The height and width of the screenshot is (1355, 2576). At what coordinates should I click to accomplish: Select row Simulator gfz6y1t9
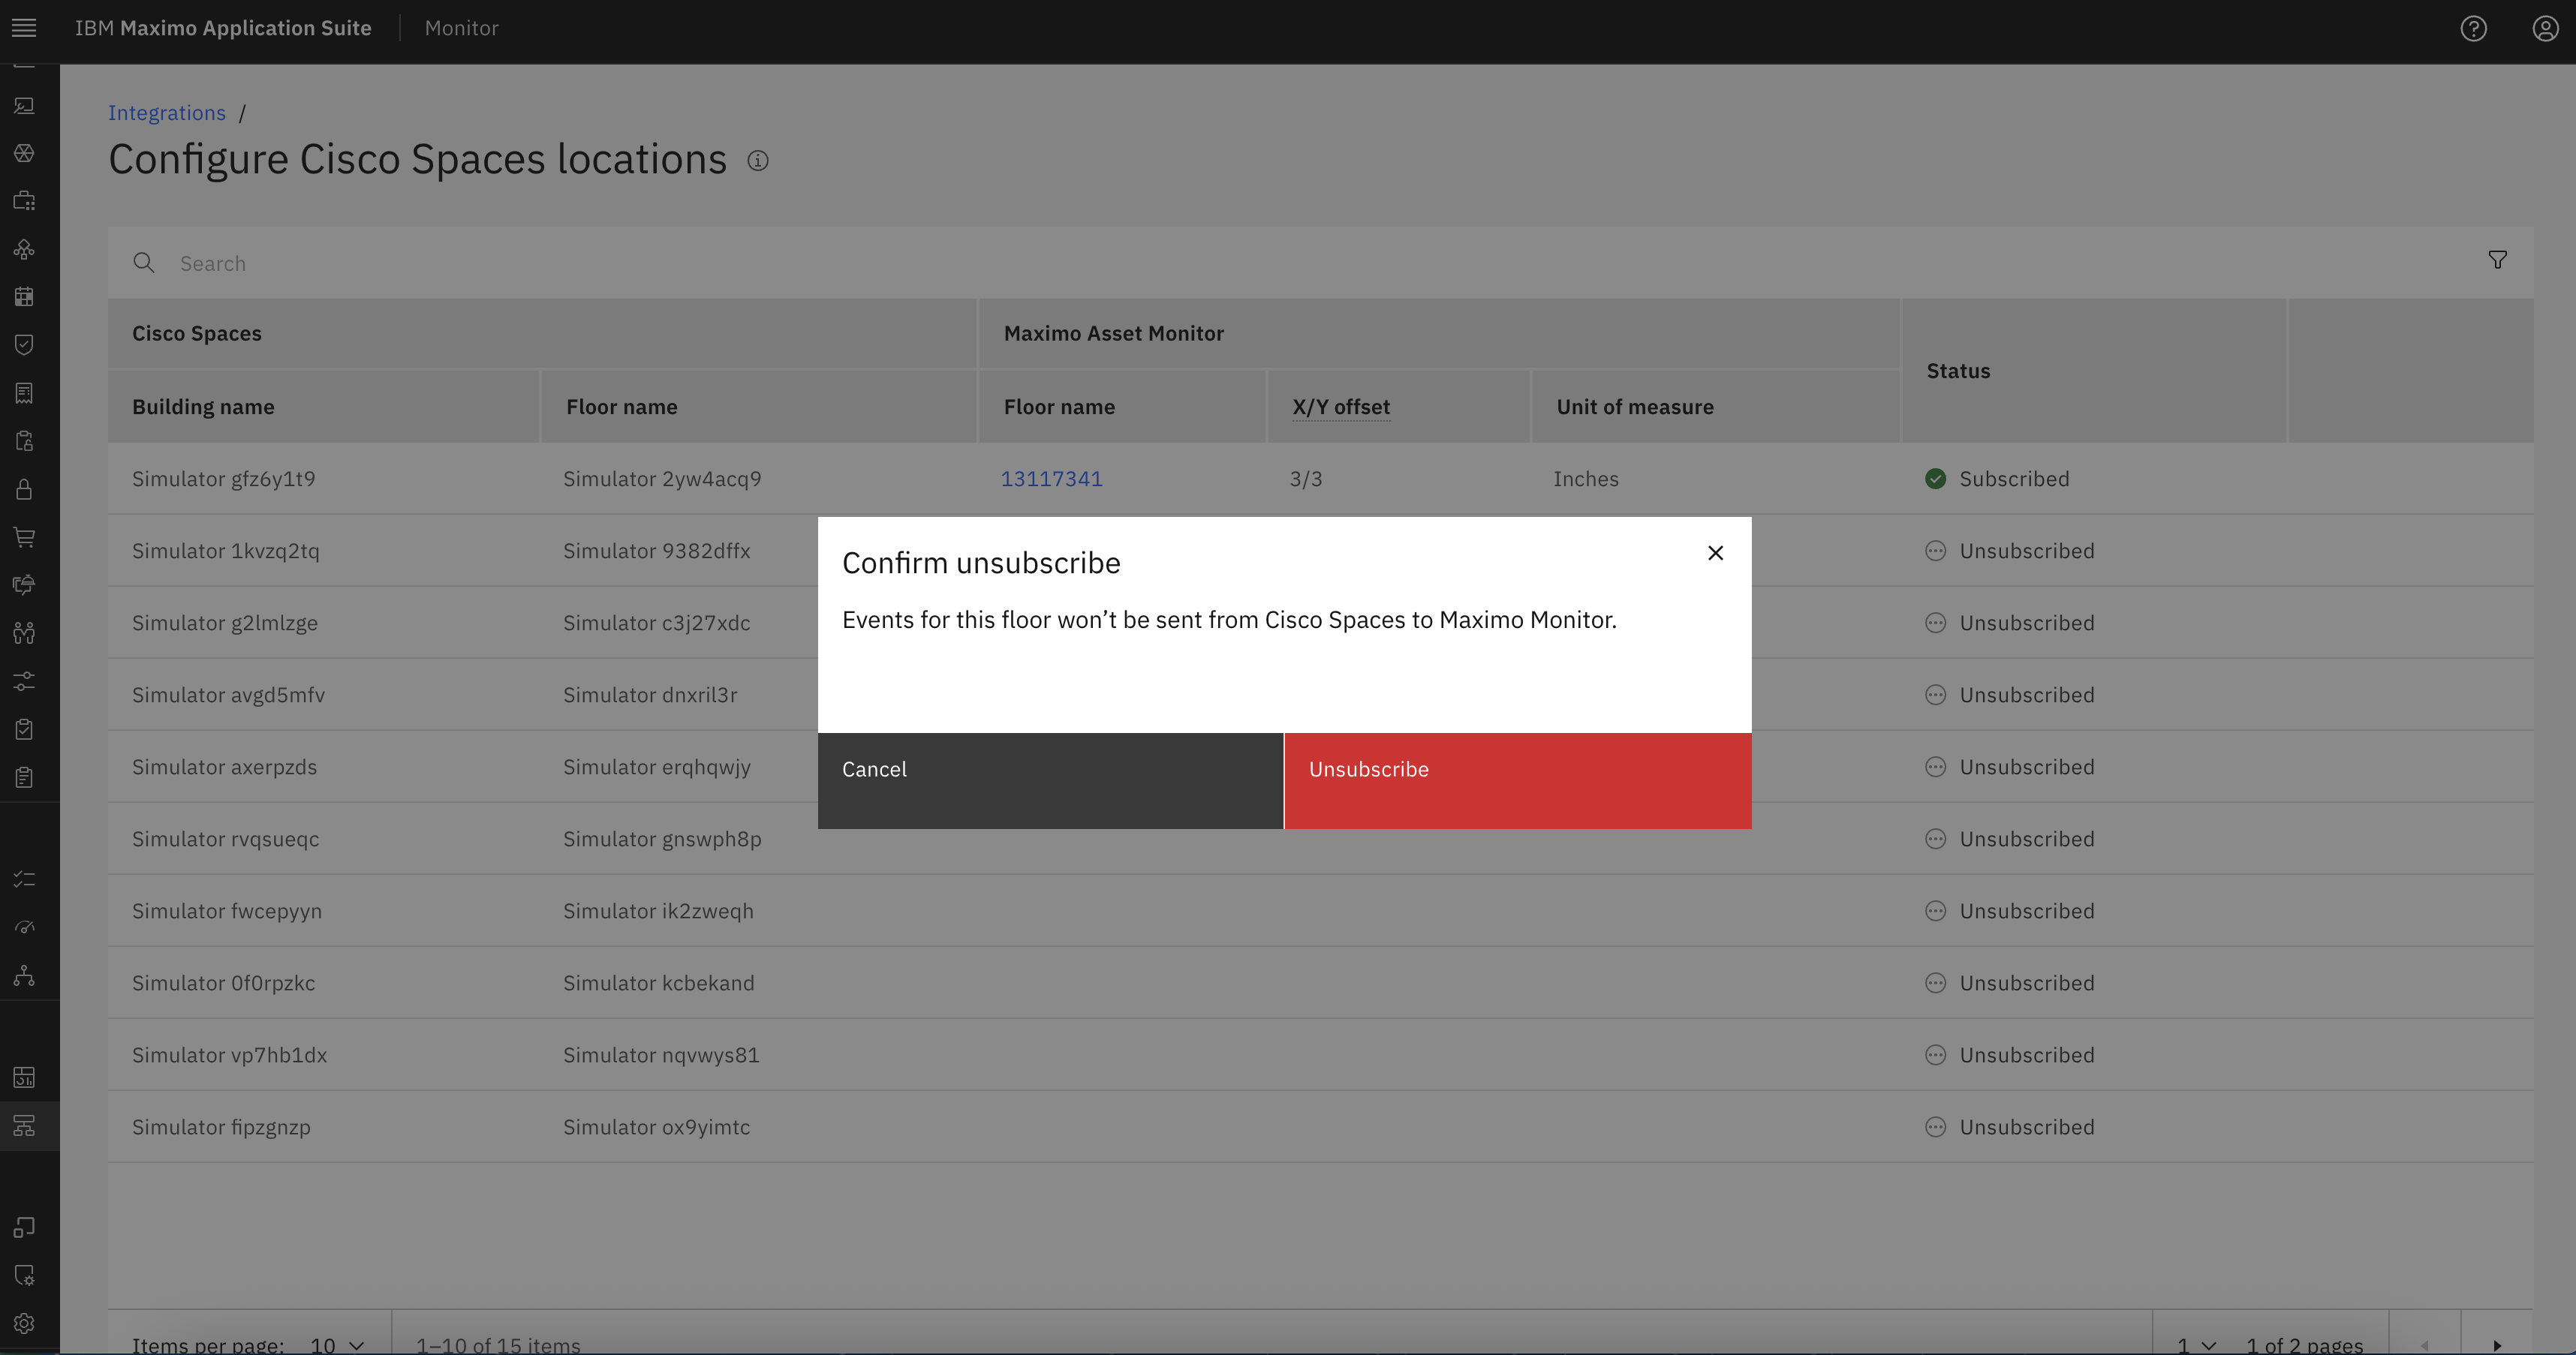coord(1320,479)
